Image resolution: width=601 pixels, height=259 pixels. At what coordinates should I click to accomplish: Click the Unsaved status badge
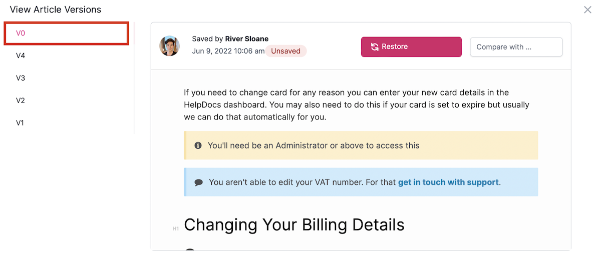[x=286, y=51]
